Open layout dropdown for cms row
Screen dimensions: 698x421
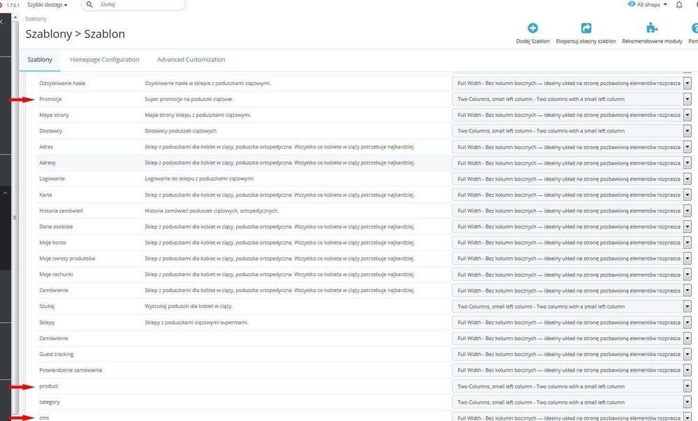572,417
